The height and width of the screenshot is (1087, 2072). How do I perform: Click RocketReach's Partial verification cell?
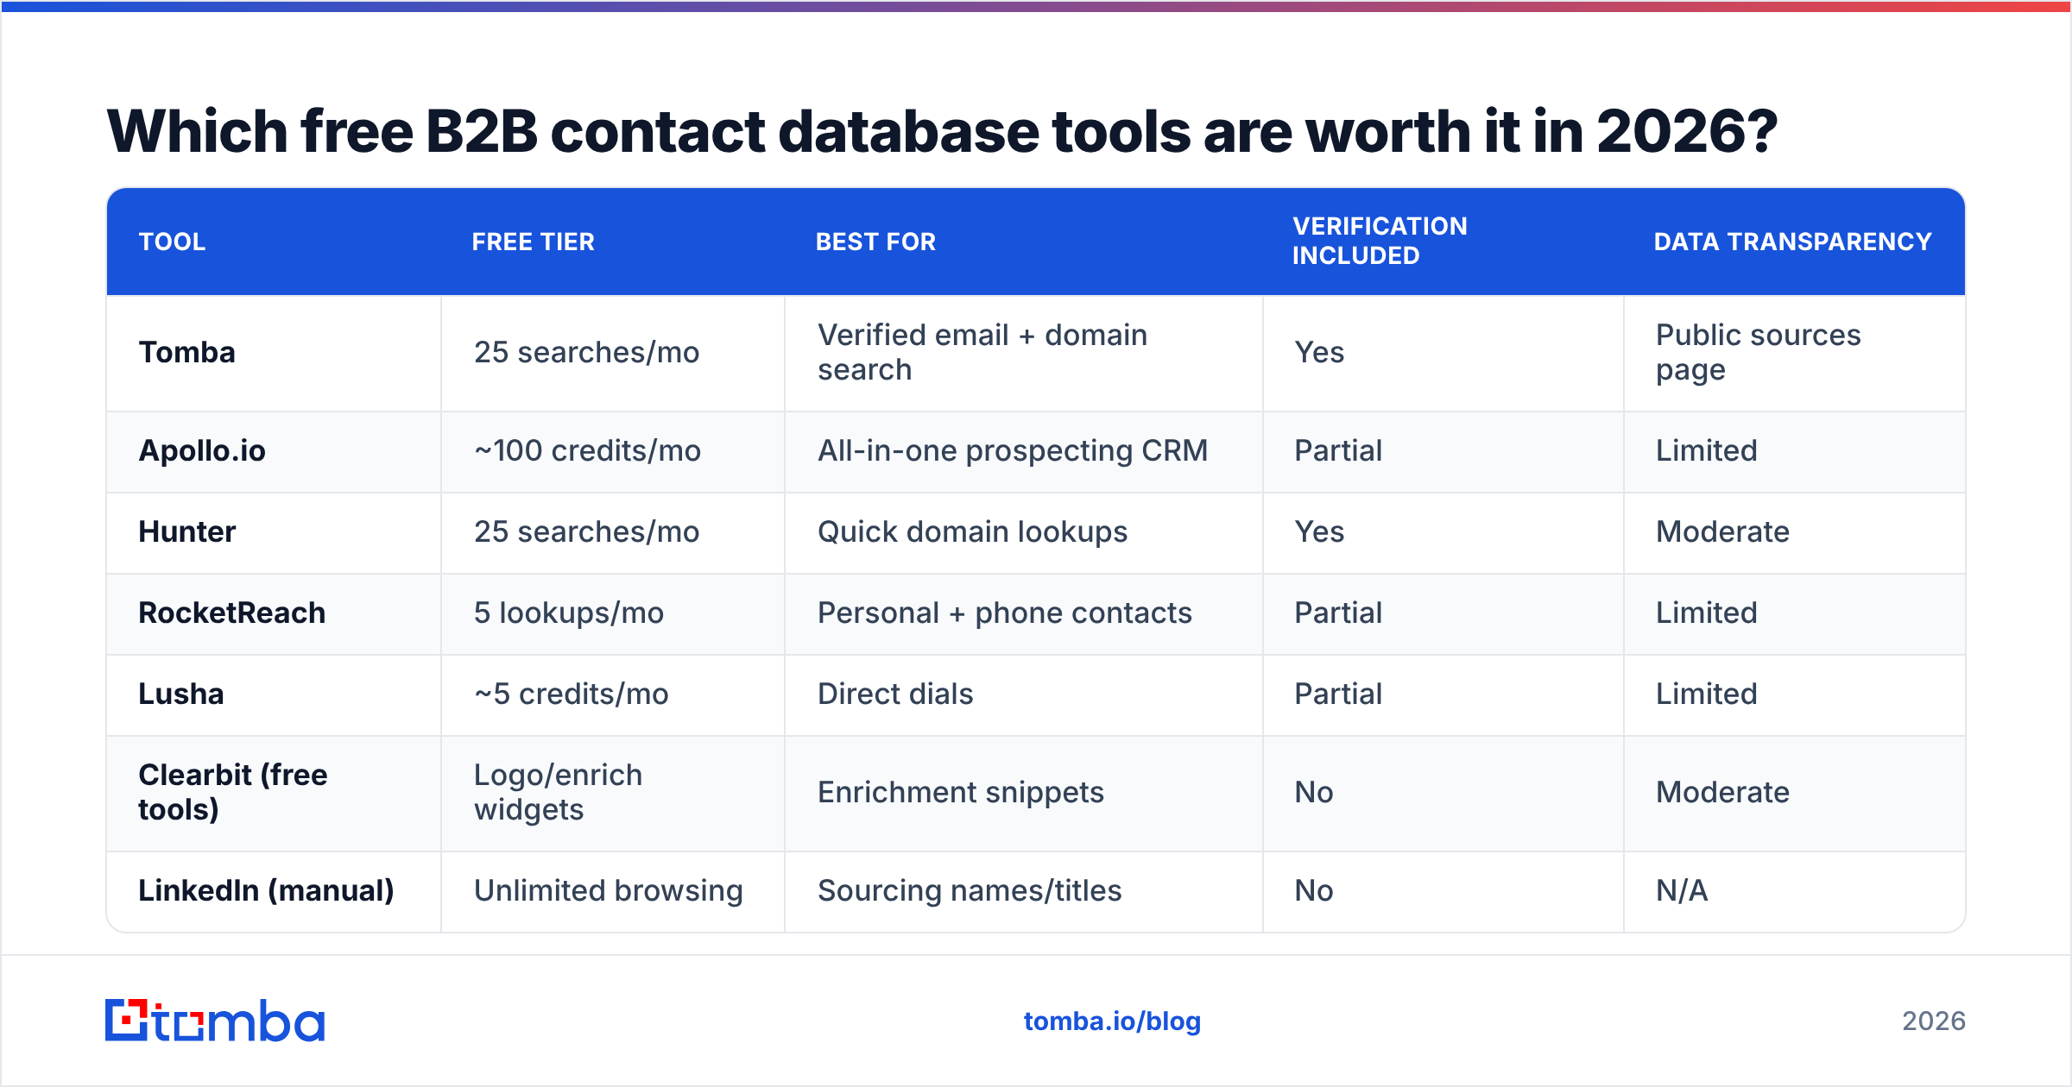[x=1443, y=613]
